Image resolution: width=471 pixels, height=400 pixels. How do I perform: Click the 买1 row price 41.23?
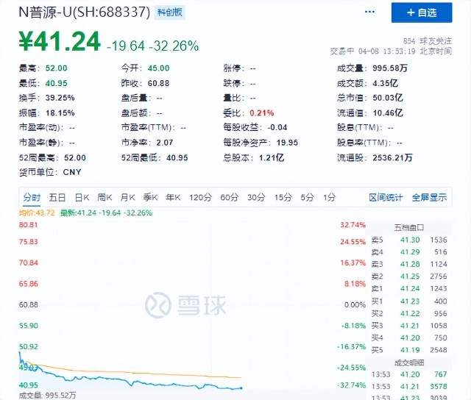point(410,301)
